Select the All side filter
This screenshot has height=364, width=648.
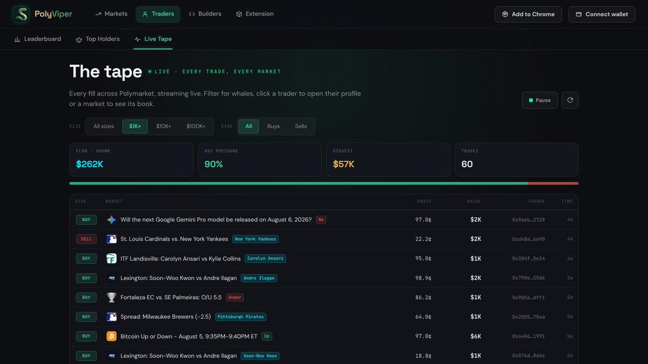(248, 126)
